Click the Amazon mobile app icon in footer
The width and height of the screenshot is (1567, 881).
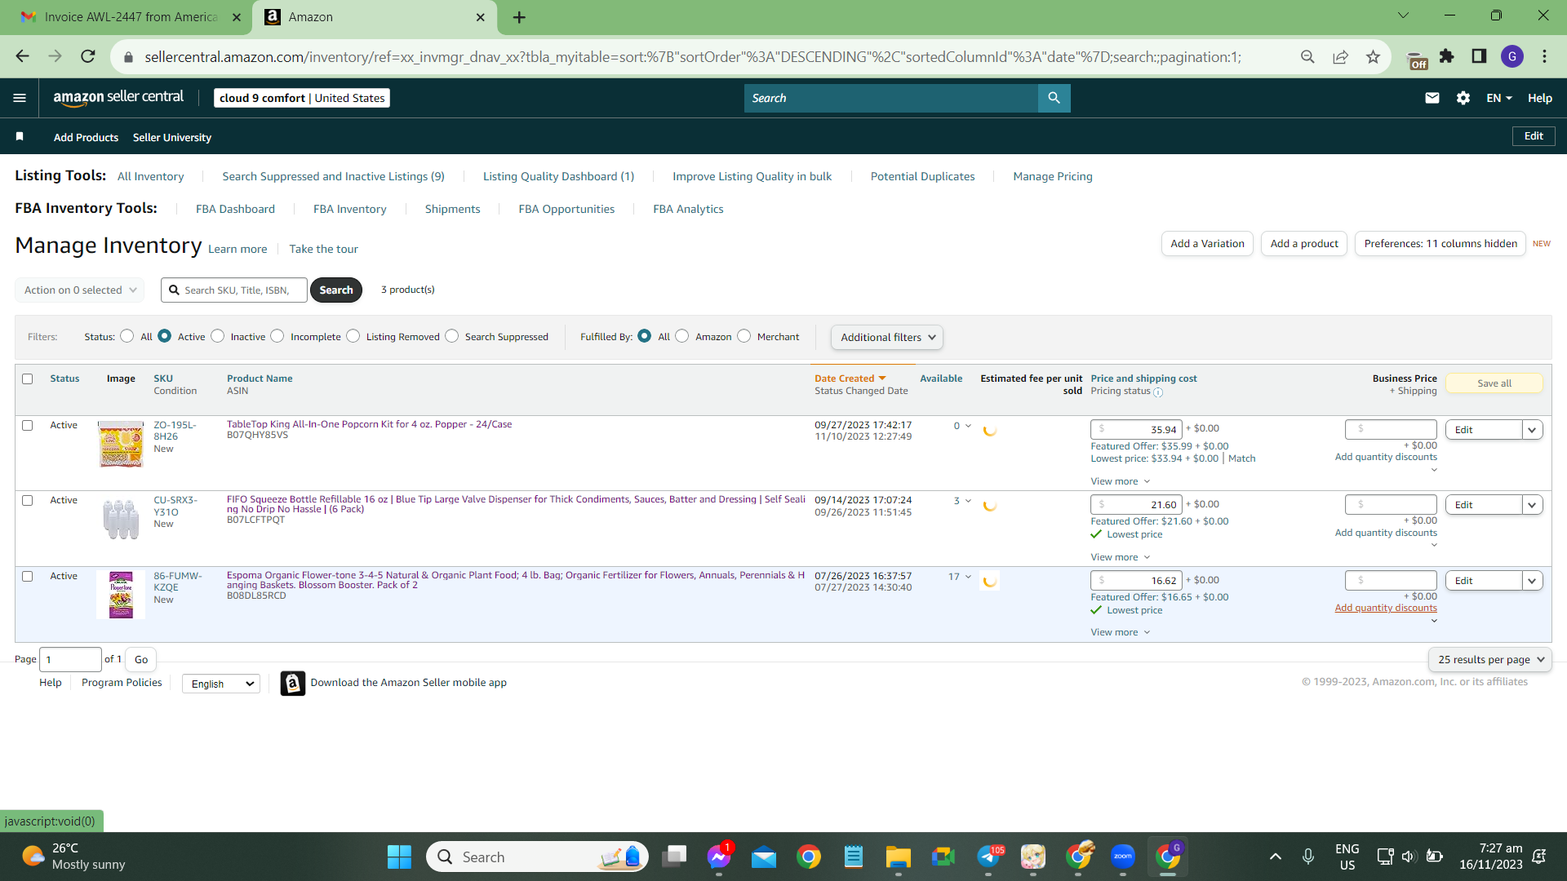293,683
